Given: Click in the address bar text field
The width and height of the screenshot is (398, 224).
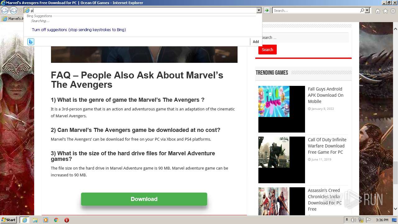Looking at the screenshot, I should click(x=143, y=11).
